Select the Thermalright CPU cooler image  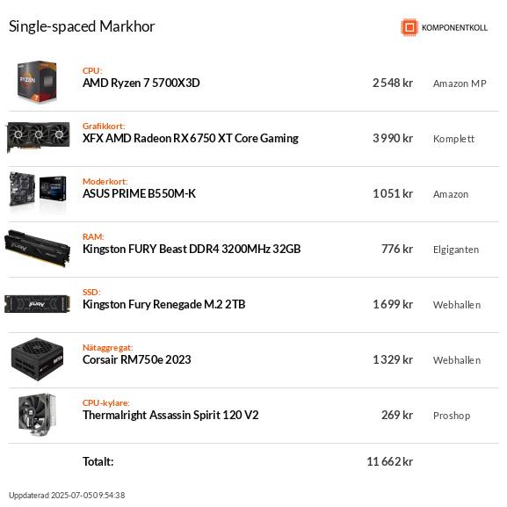(x=37, y=415)
